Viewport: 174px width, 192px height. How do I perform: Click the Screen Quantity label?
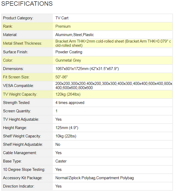click(x=17, y=111)
